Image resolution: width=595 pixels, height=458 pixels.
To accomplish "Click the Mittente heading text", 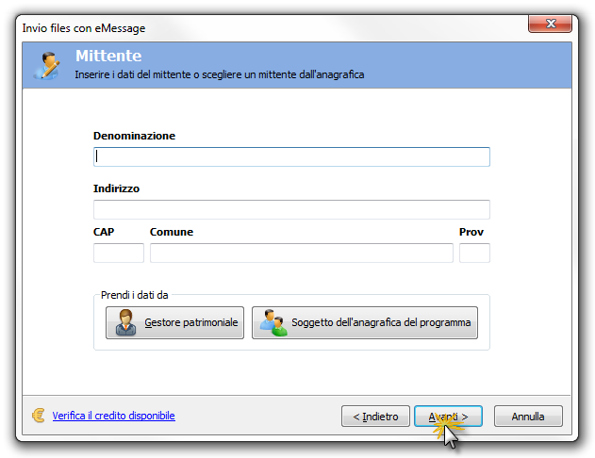I will (108, 56).
